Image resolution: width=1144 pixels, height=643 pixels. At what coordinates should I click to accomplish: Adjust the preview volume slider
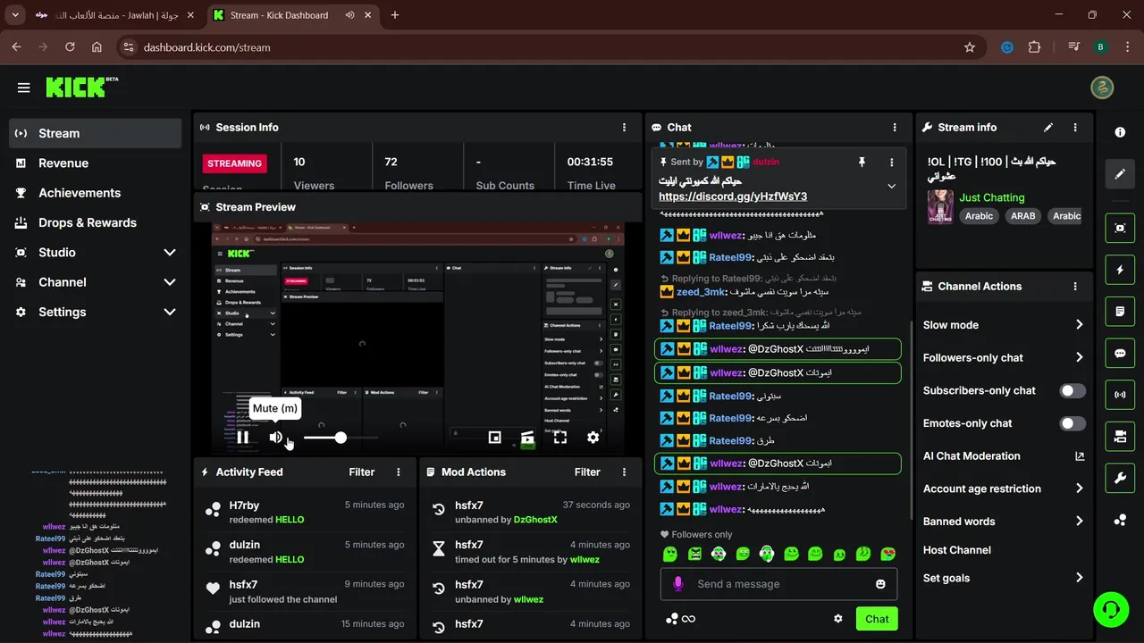[x=341, y=438]
